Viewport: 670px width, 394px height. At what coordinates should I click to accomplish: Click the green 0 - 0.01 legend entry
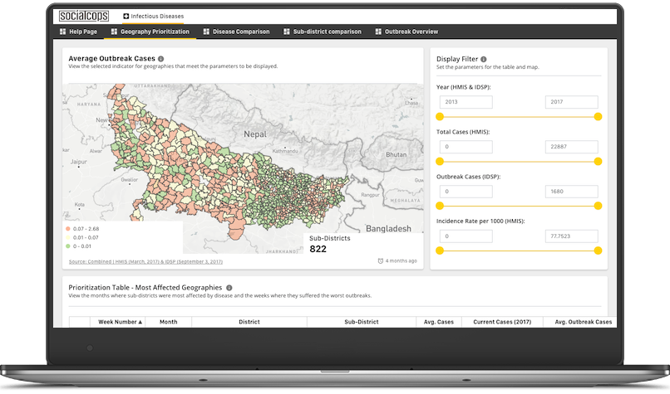(x=79, y=246)
